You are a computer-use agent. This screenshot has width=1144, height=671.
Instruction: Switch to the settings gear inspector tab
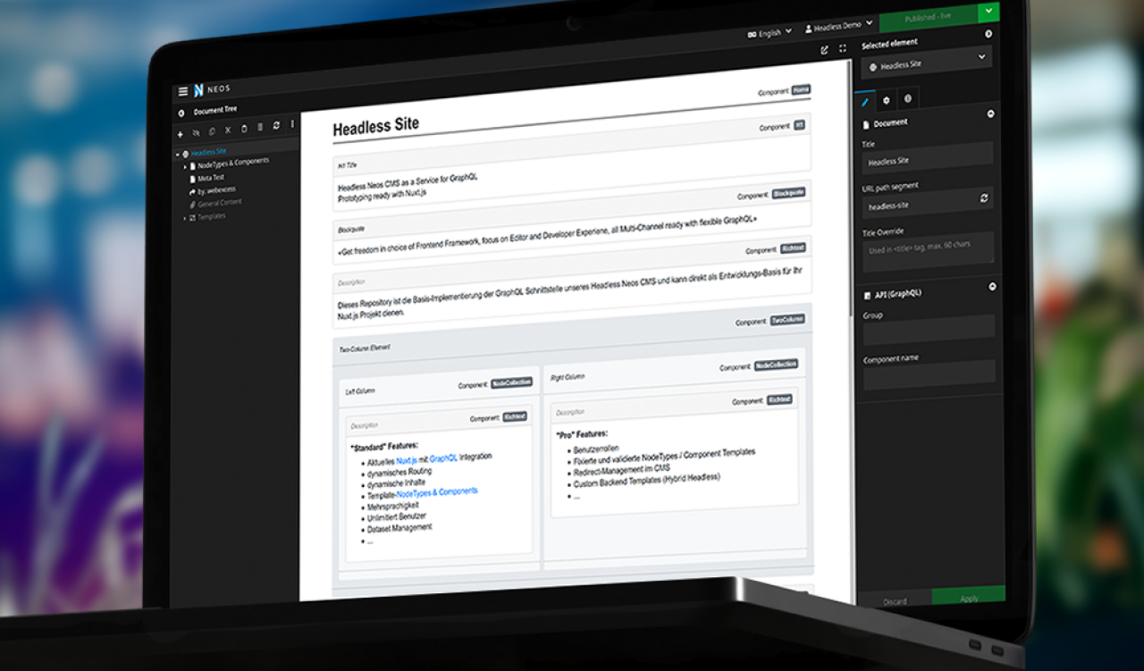(x=886, y=100)
